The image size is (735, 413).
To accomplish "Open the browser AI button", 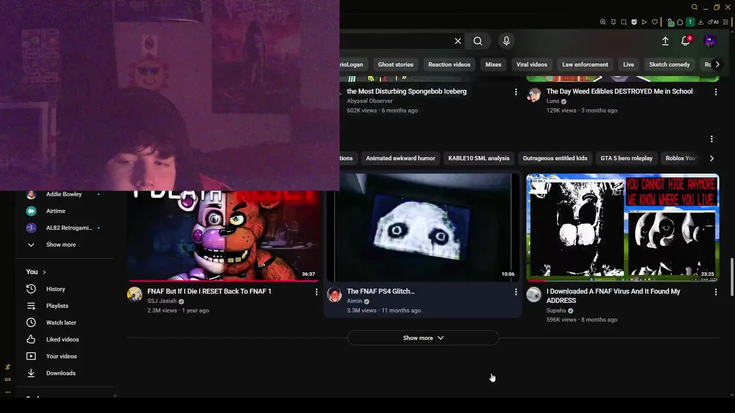I will pos(714,22).
